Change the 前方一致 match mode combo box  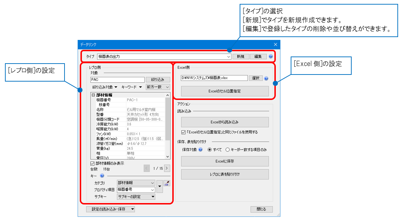(x=157, y=87)
